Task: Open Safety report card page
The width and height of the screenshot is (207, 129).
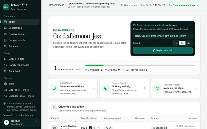Action: (x=21, y=65)
